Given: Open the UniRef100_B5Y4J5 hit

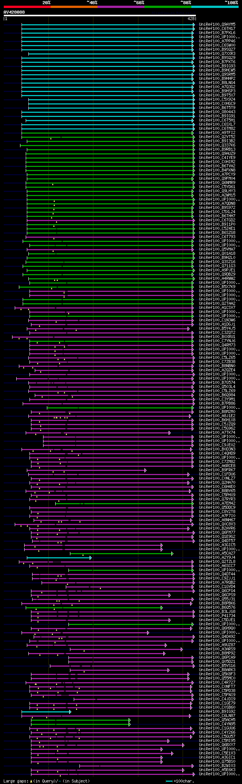Looking at the screenshot, I should click(x=217, y=328).
